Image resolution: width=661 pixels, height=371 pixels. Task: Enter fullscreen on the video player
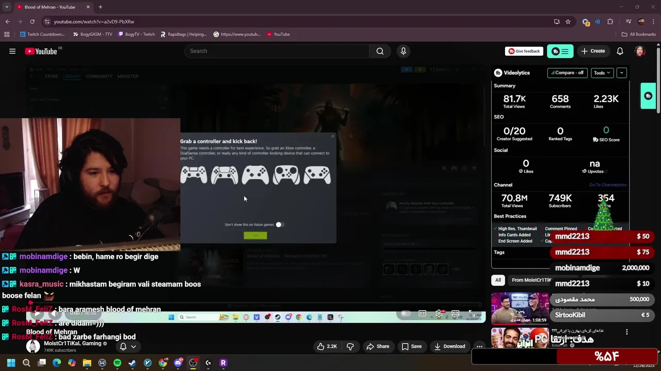(x=471, y=313)
